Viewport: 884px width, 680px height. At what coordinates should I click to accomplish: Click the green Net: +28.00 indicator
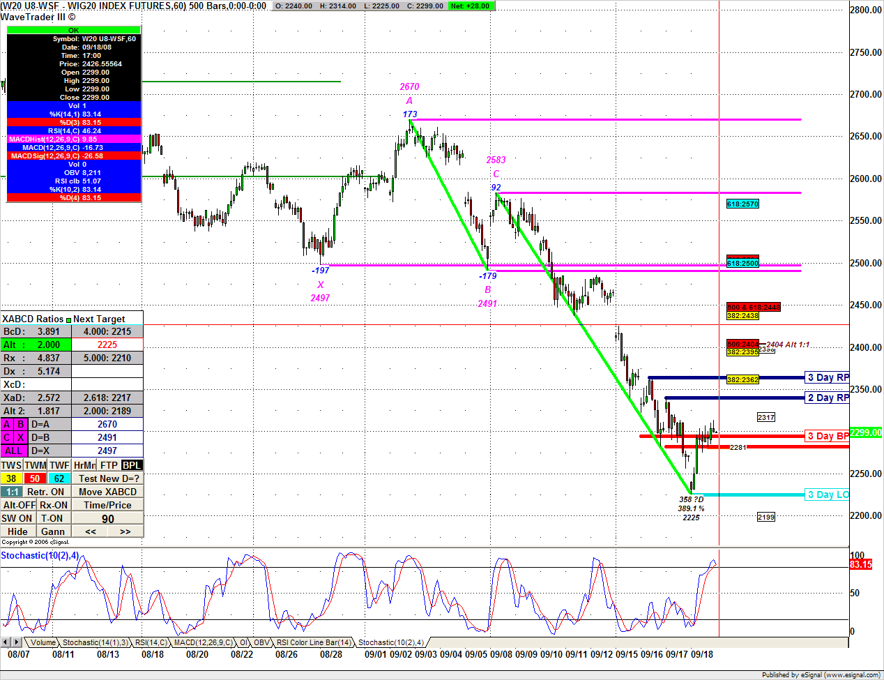pyautogui.click(x=472, y=6)
